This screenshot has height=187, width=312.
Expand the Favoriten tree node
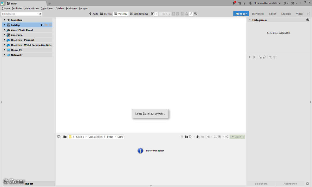(x=5, y=20)
